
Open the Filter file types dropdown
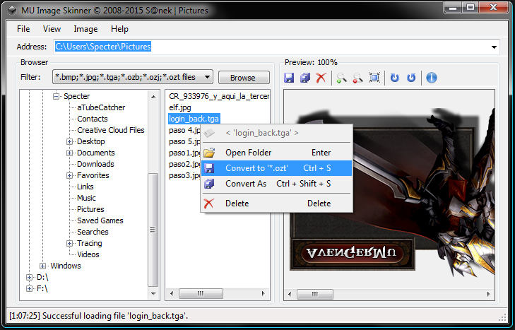click(x=133, y=77)
